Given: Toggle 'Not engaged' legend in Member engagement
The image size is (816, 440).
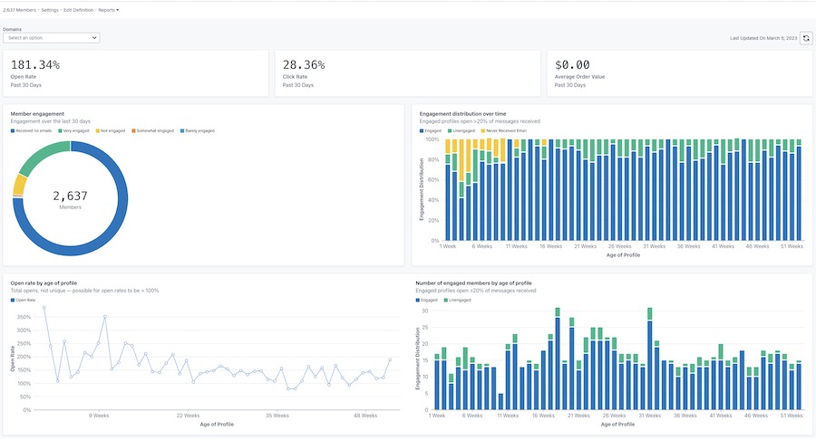Looking at the screenshot, I should (112, 131).
